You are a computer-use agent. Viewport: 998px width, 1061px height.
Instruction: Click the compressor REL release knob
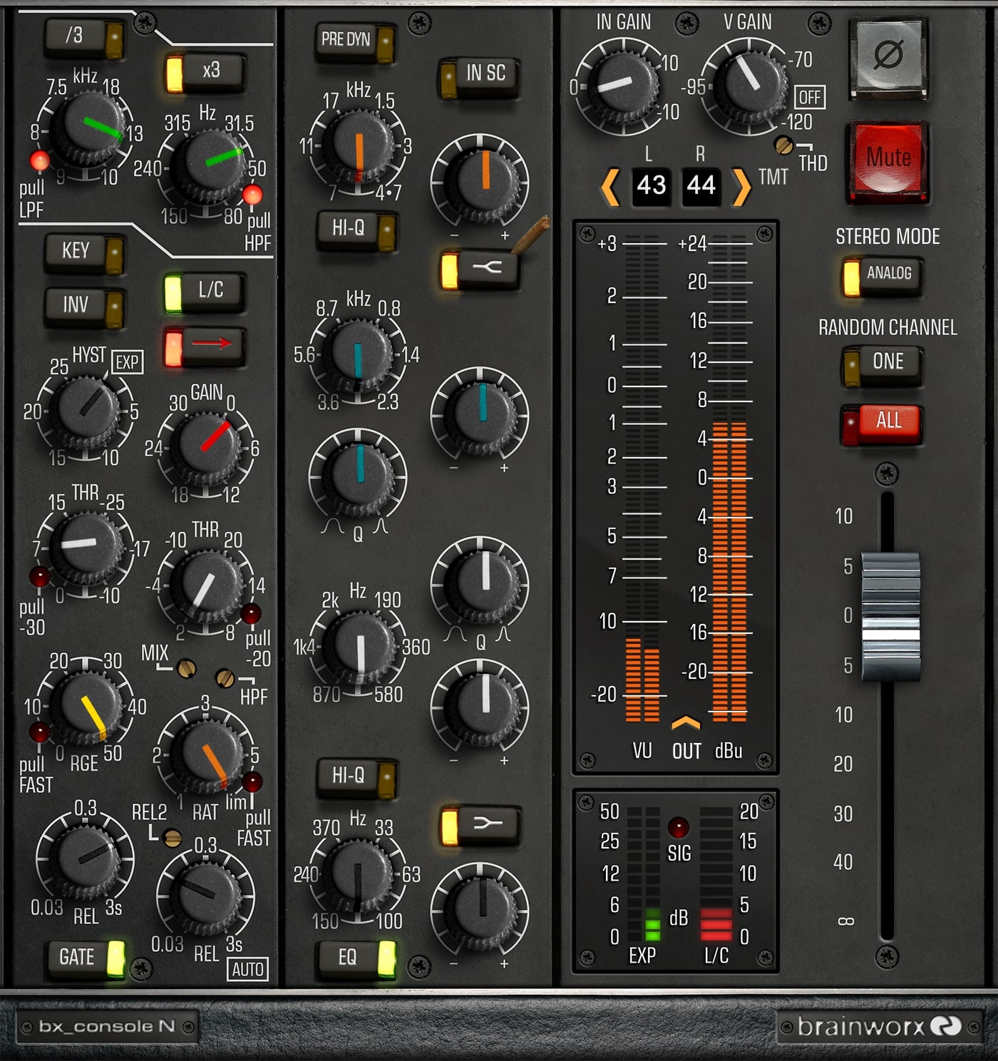tap(207, 896)
